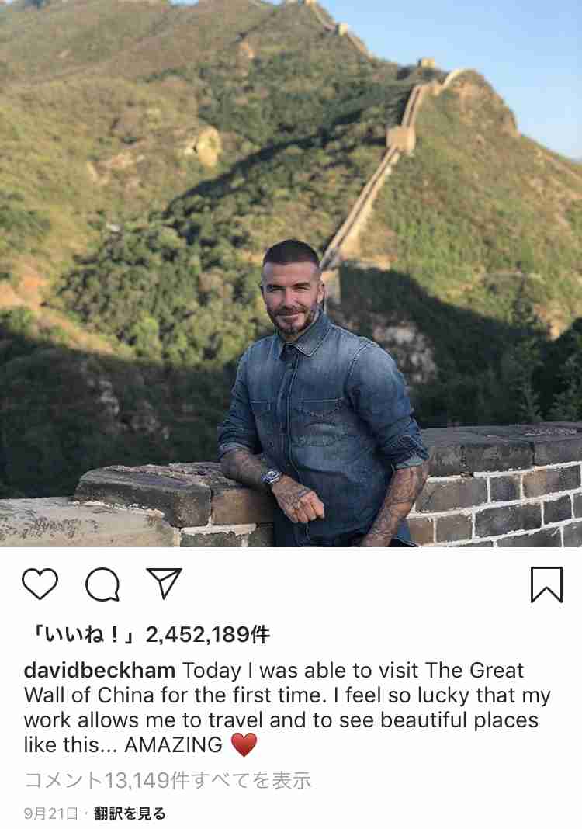The width and height of the screenshot is (582, 829).
Task: Open the 2,452,189件 likes list
Action: point(208,634)
